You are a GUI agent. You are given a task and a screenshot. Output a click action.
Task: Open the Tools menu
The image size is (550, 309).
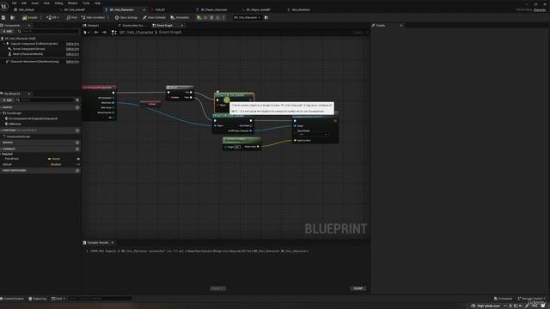[x=86, y=3]
